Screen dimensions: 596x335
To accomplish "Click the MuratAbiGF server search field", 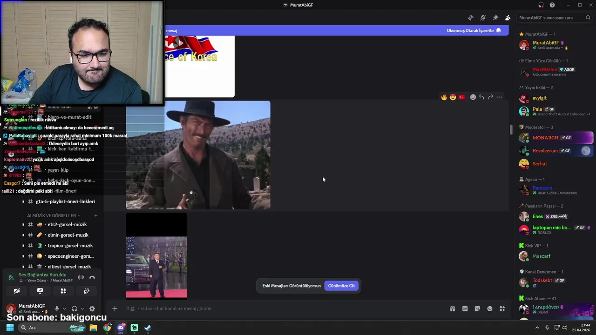I will [x=555, y=18].
